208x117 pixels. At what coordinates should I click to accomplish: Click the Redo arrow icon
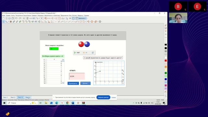point(20,18)
